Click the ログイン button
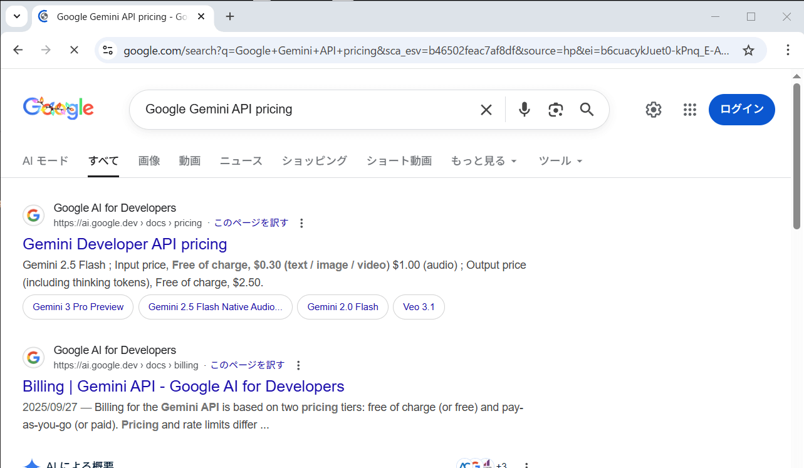This screenshot has width=804, height=468. pos(741,110)
